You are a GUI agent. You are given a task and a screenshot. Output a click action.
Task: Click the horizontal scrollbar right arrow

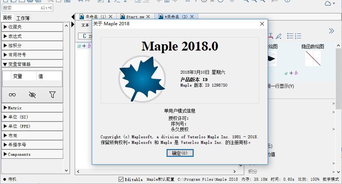pyautogui.click(x=235, y=172)
